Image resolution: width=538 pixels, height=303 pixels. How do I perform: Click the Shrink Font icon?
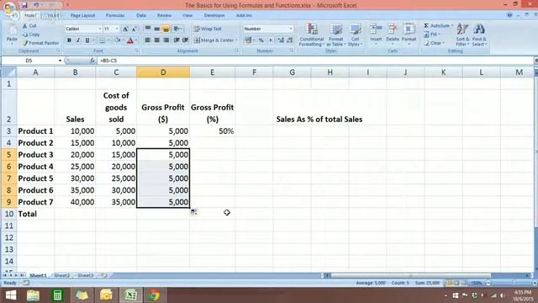point(134,29)
